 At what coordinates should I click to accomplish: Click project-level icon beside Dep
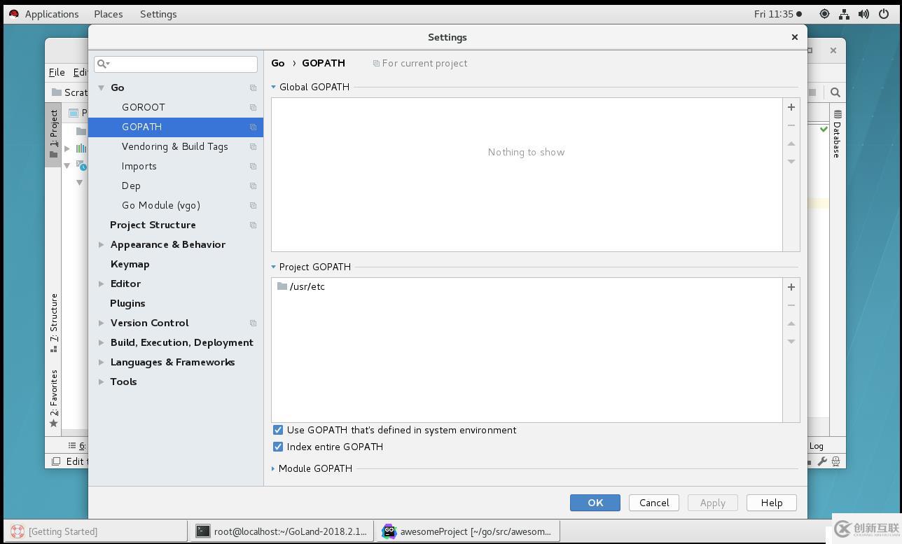point(253,186)
